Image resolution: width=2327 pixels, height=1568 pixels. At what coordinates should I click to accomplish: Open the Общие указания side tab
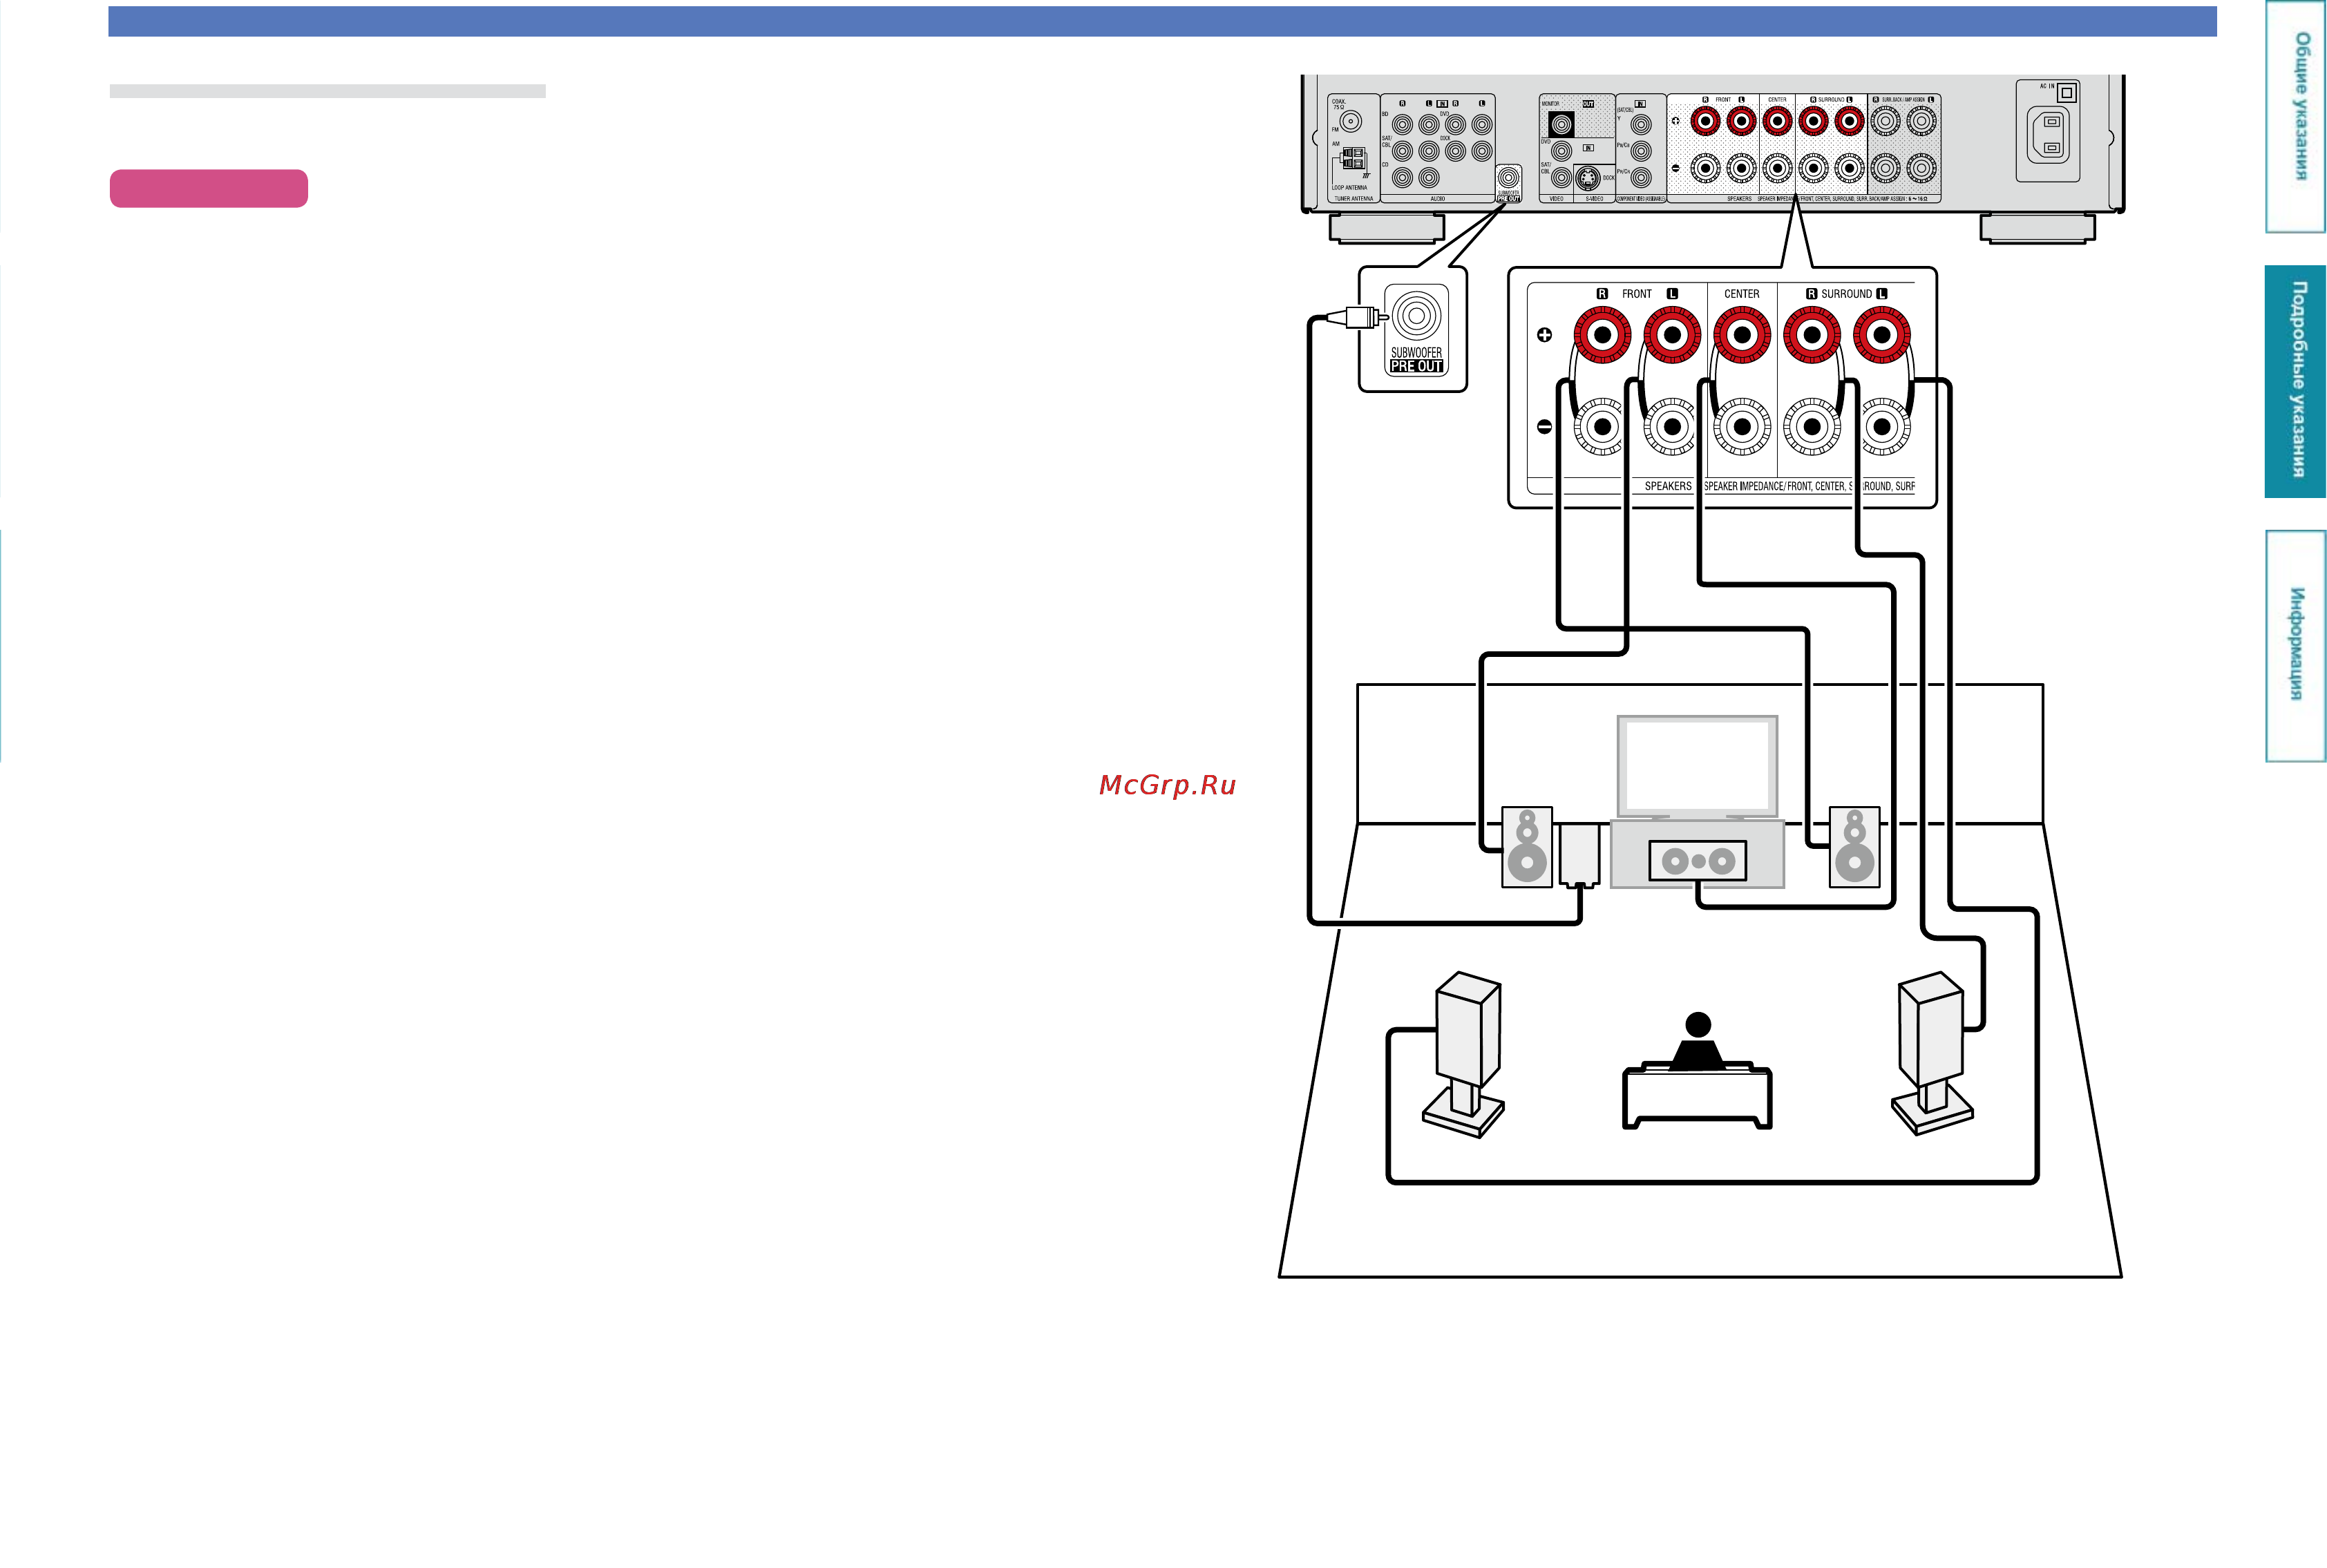(2295, 117)
